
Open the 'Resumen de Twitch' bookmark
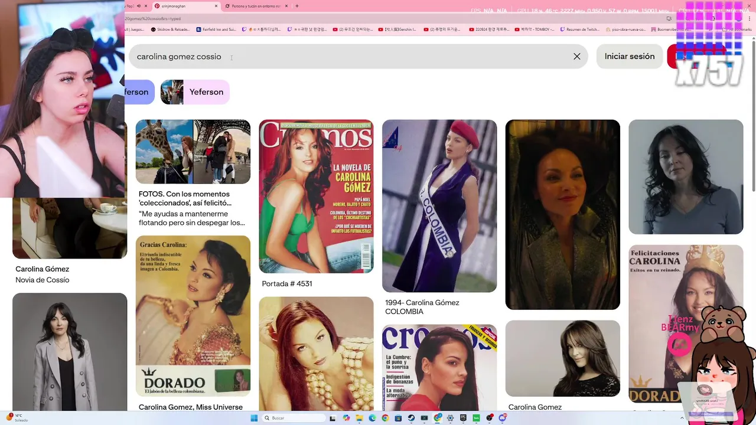click(x=580, y=30)
